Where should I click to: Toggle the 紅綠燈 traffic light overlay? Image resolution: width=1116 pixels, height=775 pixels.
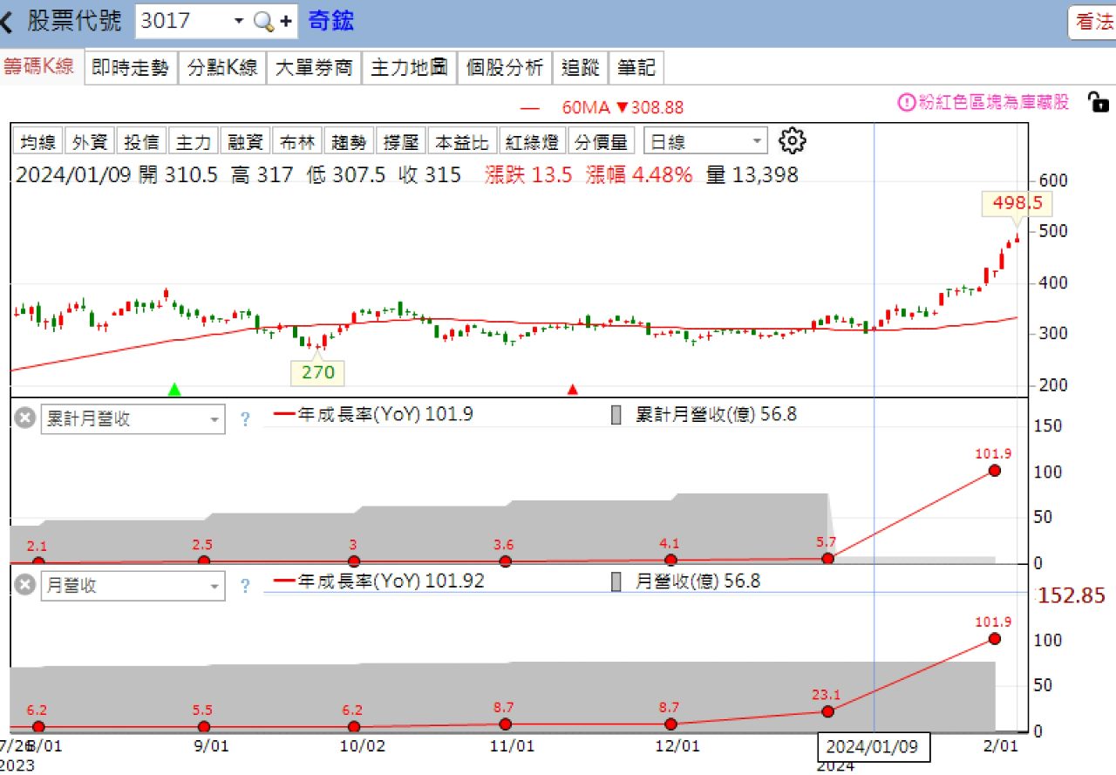click(531, 141)
